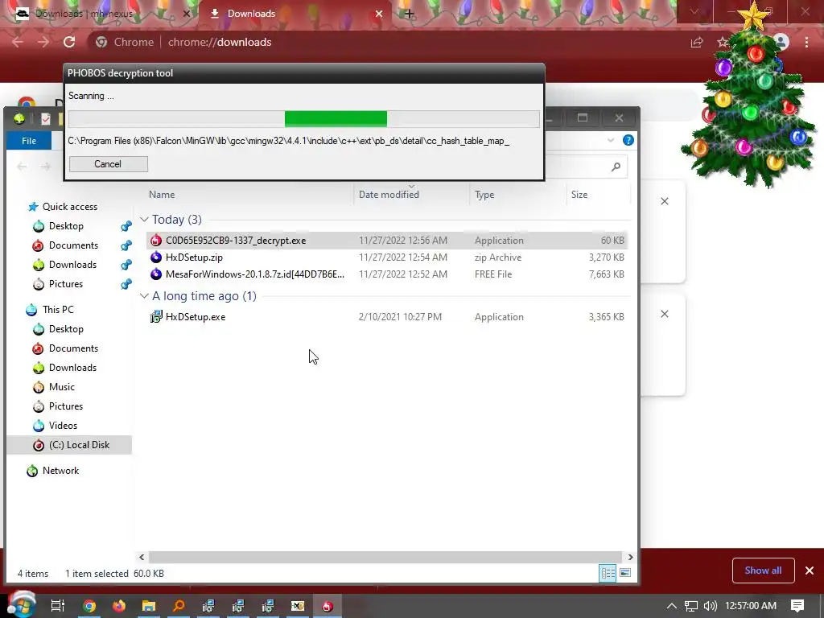Select (C:) Local Disk drive
This screenshot has width=824, height=618.
coord(69,445)
